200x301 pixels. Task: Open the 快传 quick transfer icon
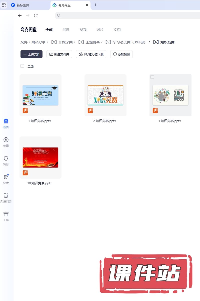[x=6, y=177]
